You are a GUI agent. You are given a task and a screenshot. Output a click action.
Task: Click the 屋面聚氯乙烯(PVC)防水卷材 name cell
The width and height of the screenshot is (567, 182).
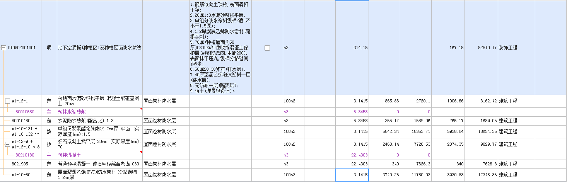tap(99, 175)
